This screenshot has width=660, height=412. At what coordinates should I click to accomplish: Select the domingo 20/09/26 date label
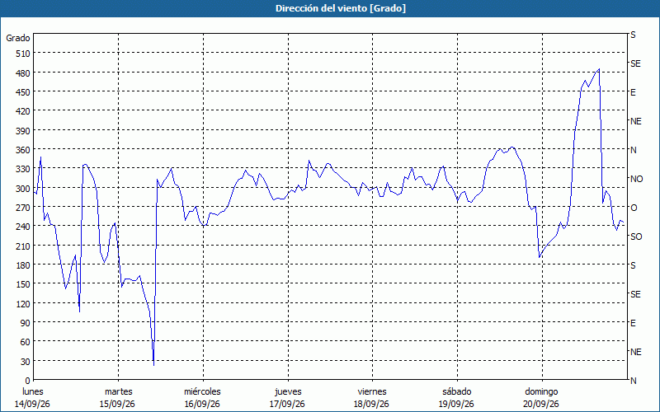[x=541, y=398]
